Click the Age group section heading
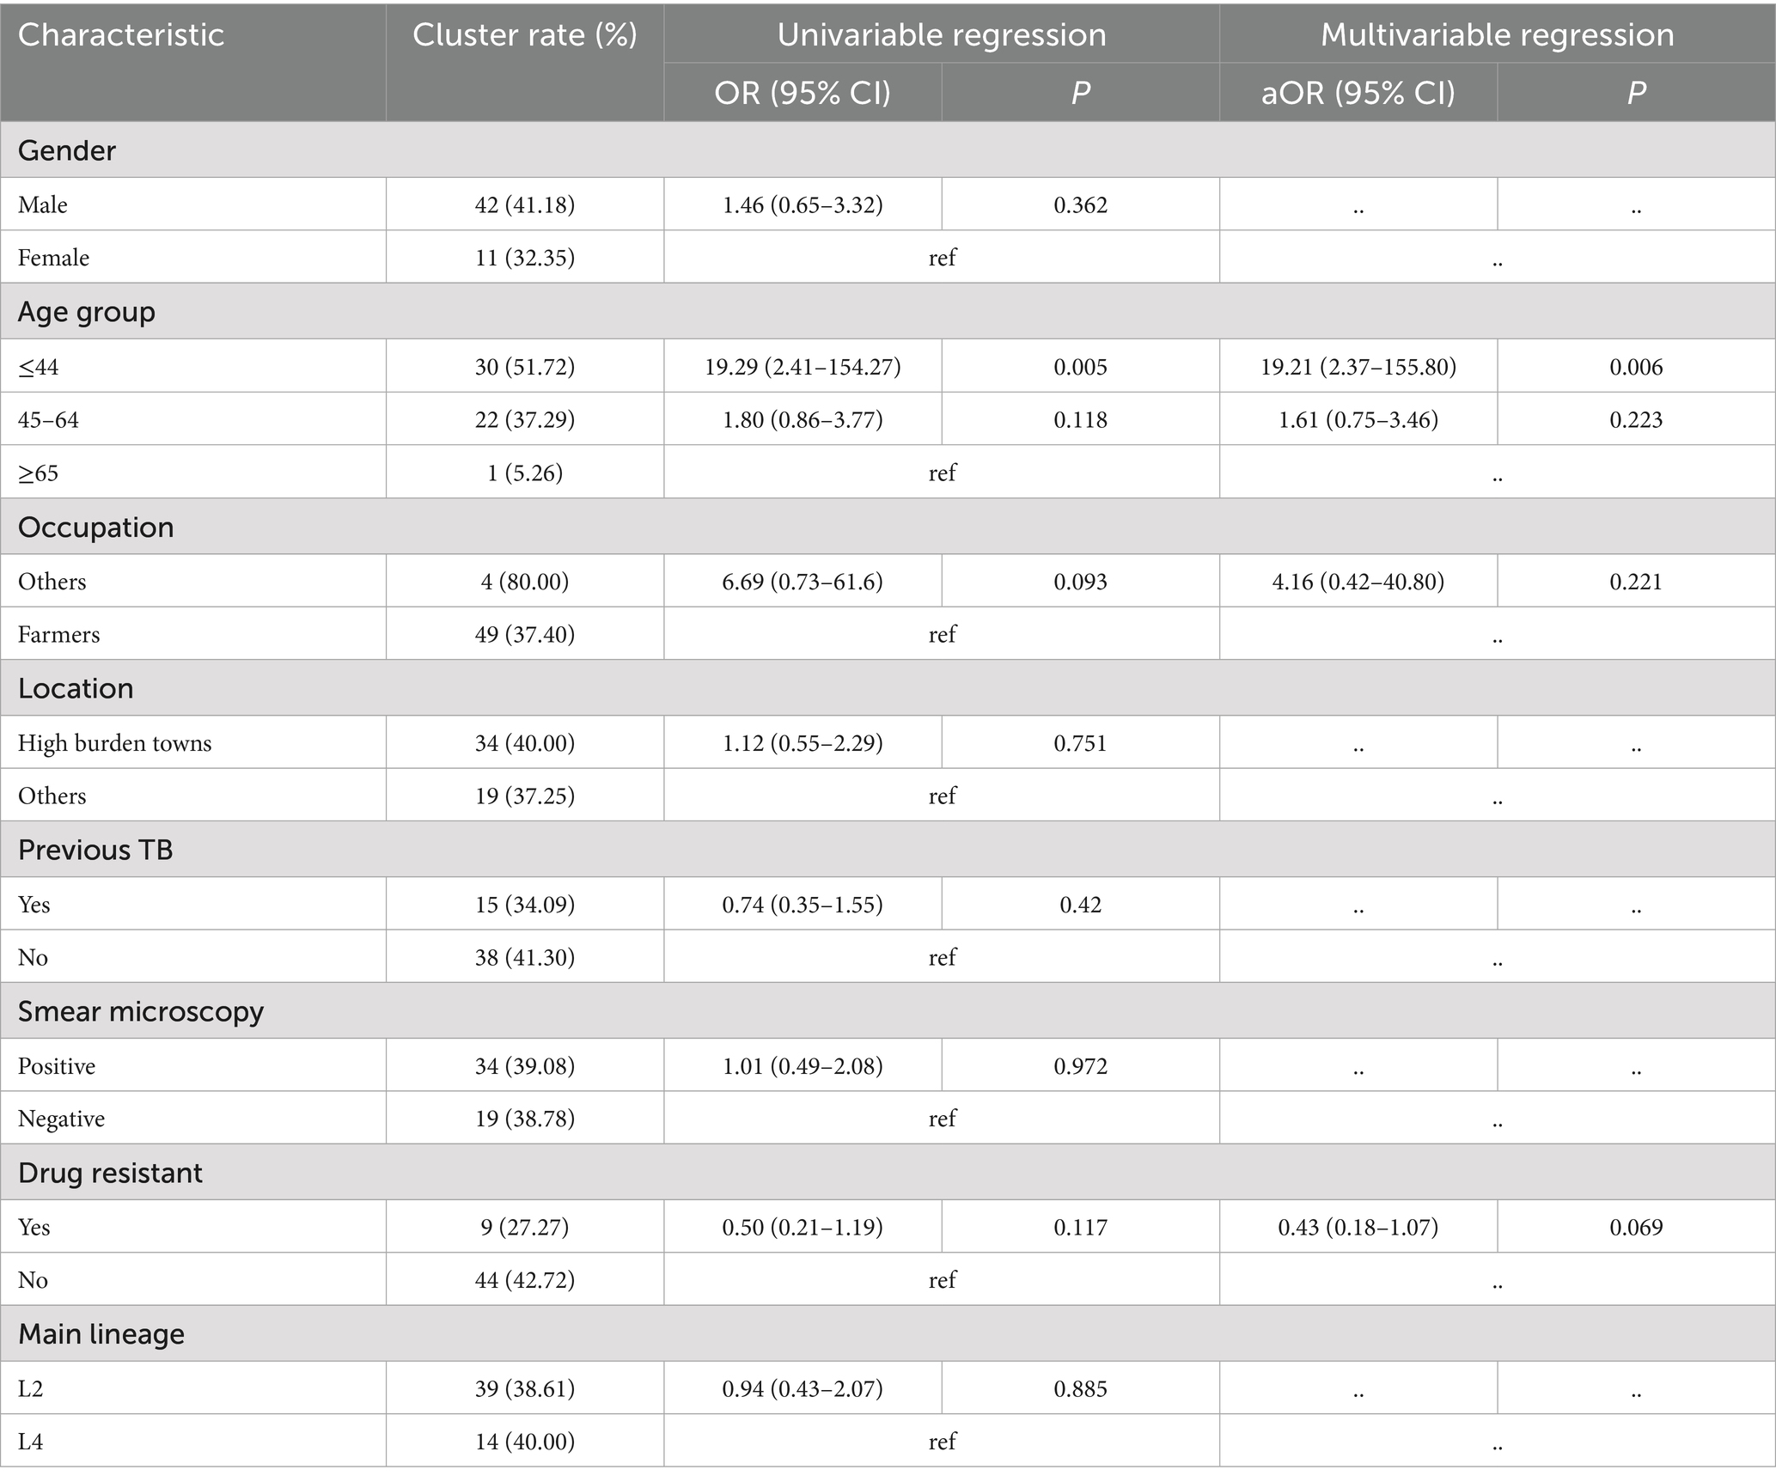This screenshot has width=1776, height=1482. [87, 312]
